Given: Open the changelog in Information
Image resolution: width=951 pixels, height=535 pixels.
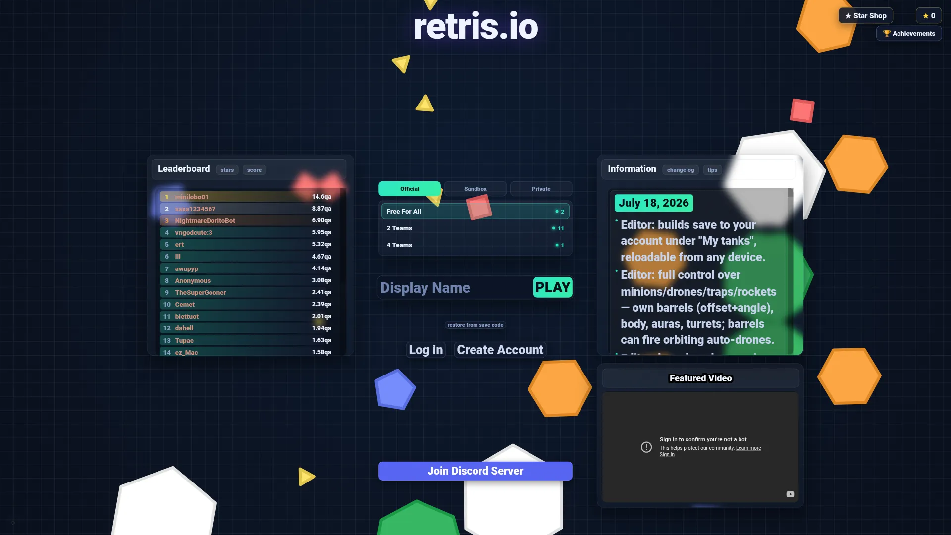Looking at the screenshot, I should pos(680,170).
